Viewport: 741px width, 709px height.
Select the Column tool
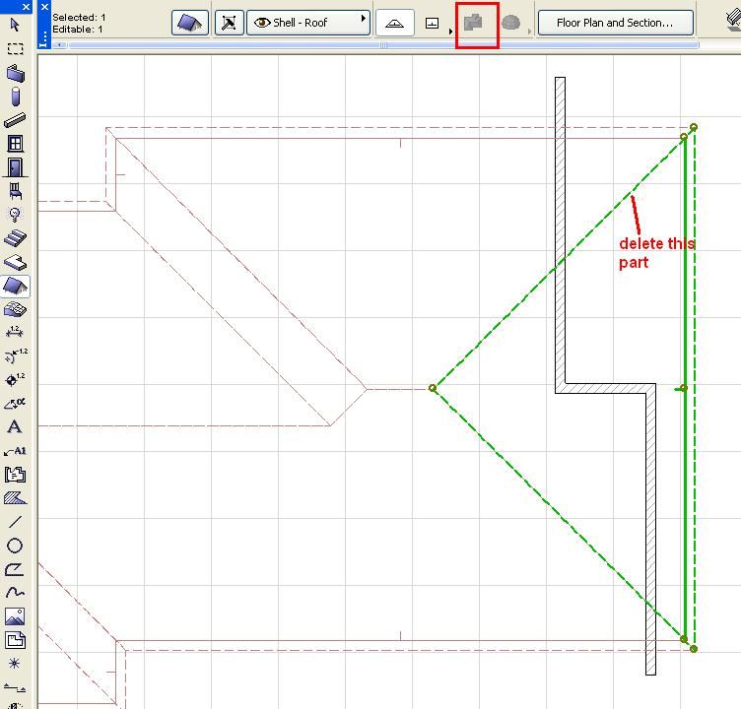point(15,97)
